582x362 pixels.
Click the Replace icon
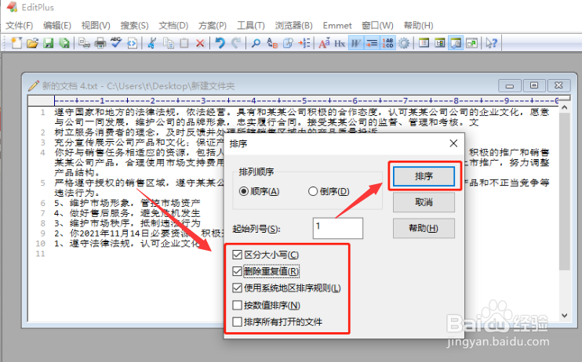(272, 43)
